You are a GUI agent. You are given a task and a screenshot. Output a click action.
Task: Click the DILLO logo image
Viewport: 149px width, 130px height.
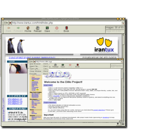[58, 75]
